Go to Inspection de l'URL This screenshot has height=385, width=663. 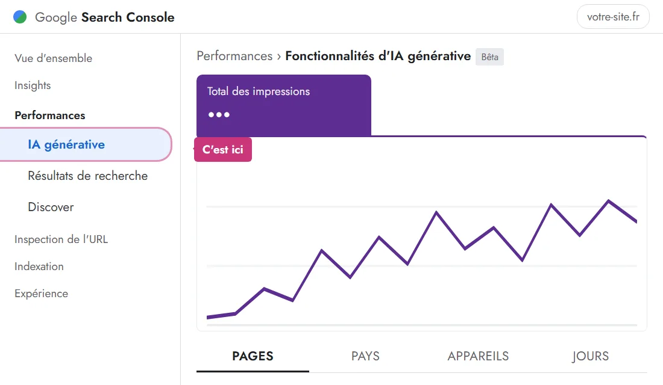point(61,239)
